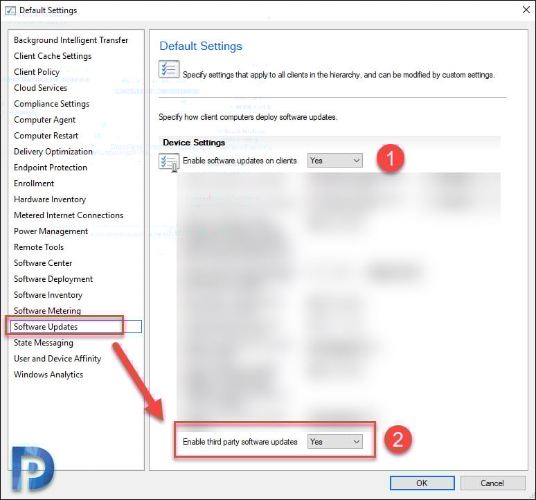The width and height of the screenshot is (536, 500).
Task: Select Metered Internet Connections
Action: pos(69,215)
